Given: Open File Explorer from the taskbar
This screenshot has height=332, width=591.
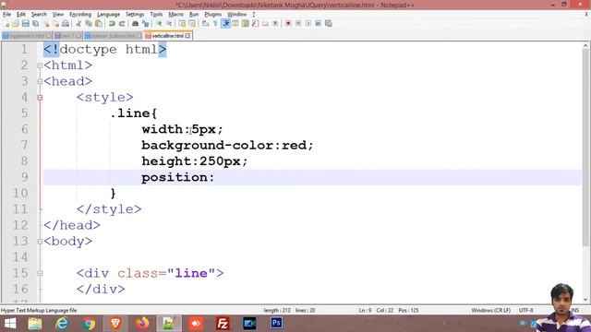Looking at the screenshot, I should [x=35, y=324].
